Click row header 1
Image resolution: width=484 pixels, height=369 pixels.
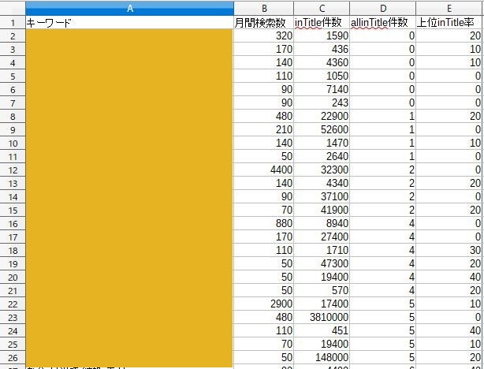pyautogui.click(x=13, y=23)
